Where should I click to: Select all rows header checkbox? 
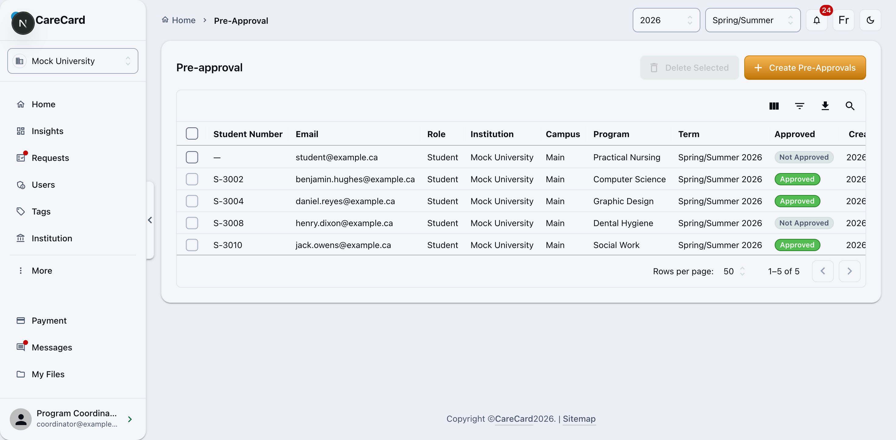point(192,133)
